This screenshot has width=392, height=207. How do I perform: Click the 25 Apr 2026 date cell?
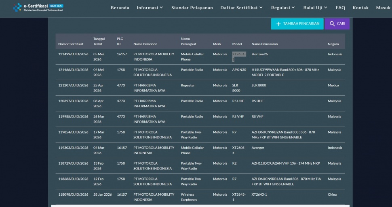pos(99,88)
